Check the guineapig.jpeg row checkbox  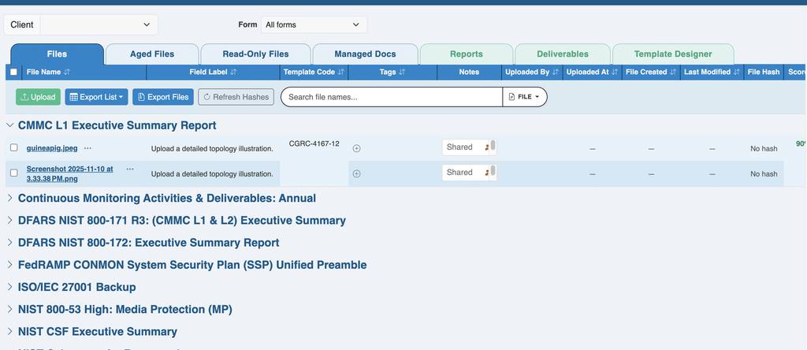(x=14, y=147)
